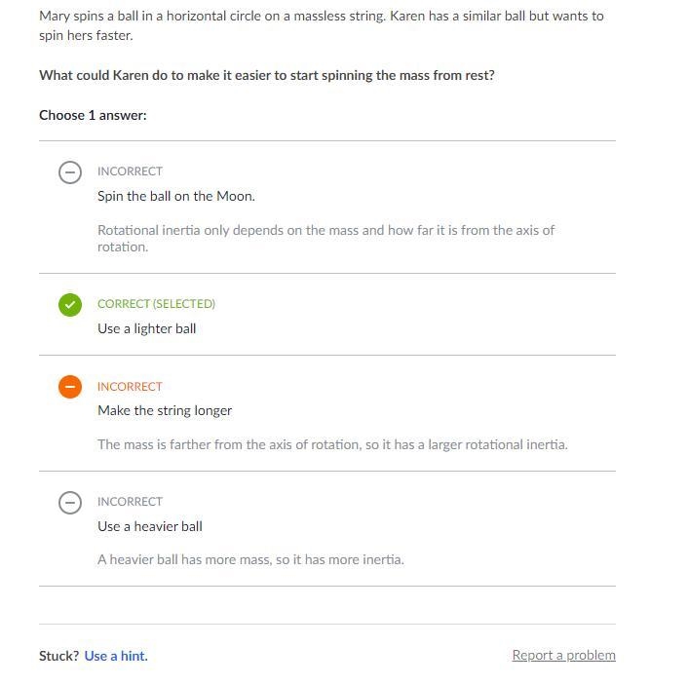Choose the answer "Spin the ball on the Moon."
The image size is (688, 685).
(x=176, y=196)
